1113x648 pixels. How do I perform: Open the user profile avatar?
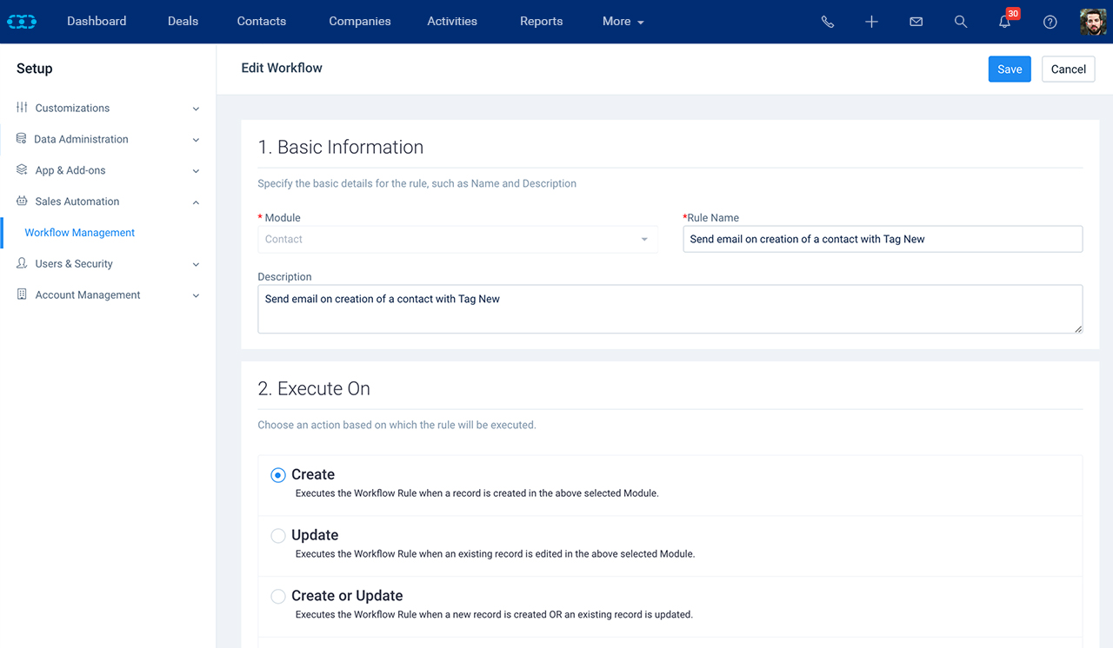coord(1093,22)
